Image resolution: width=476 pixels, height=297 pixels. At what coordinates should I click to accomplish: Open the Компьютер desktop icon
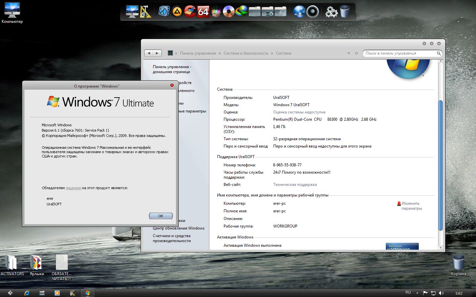12,13
